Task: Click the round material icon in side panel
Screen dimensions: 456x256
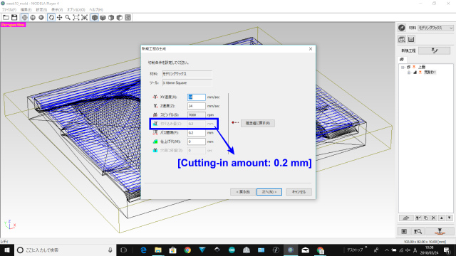Action: [x=402, y=28]
